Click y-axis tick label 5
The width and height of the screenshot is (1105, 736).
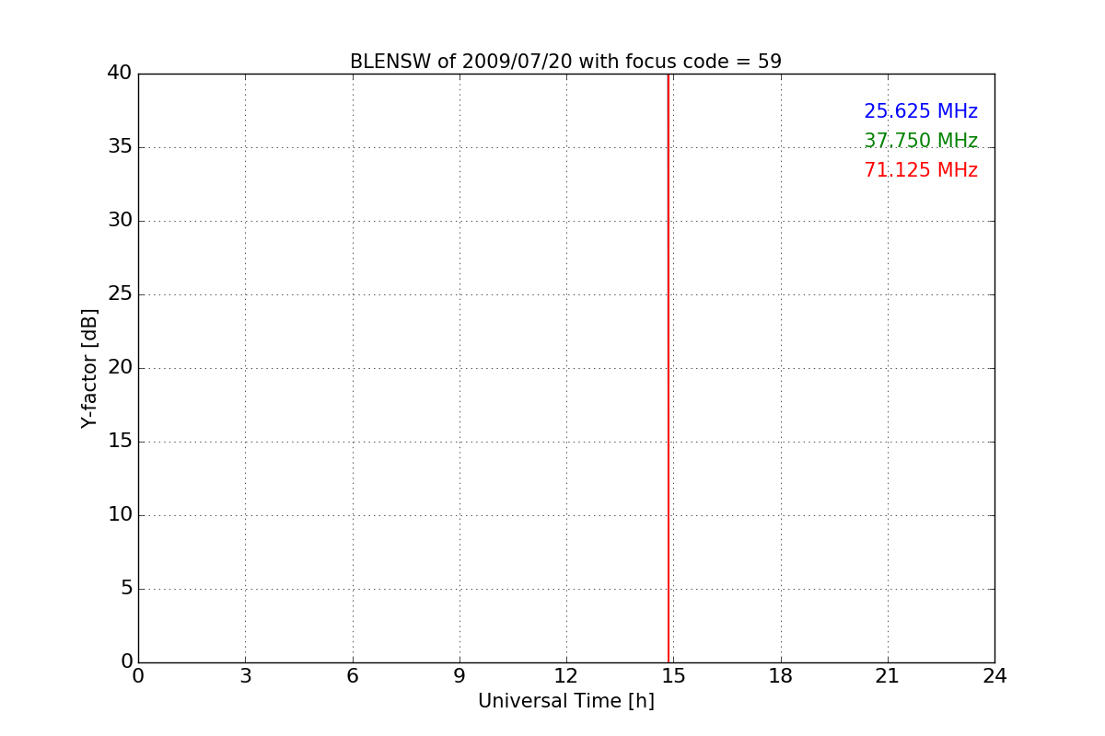(x=127, y=588)
